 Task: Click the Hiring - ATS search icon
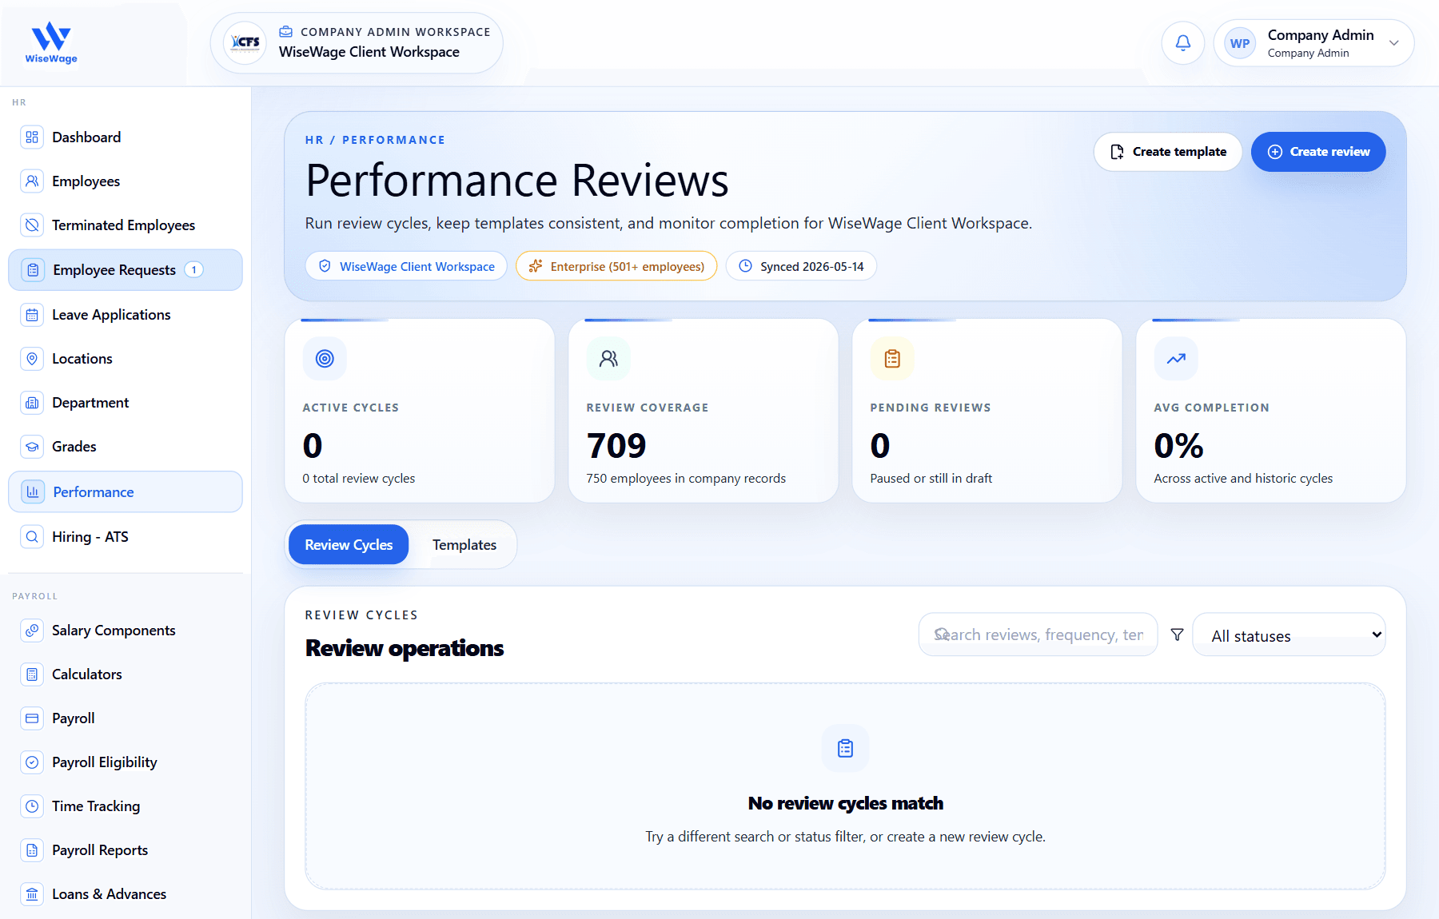pyautogui.click(x=32, y=537)
